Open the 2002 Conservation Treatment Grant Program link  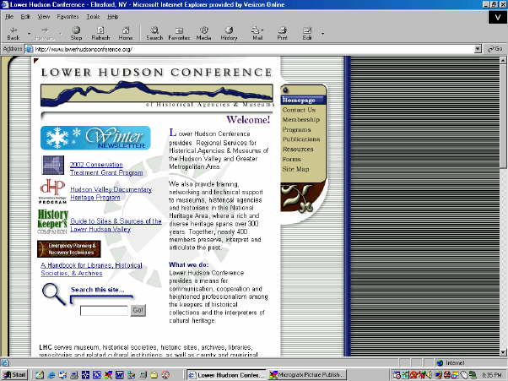pyautogui.click(x=106, y=169)
